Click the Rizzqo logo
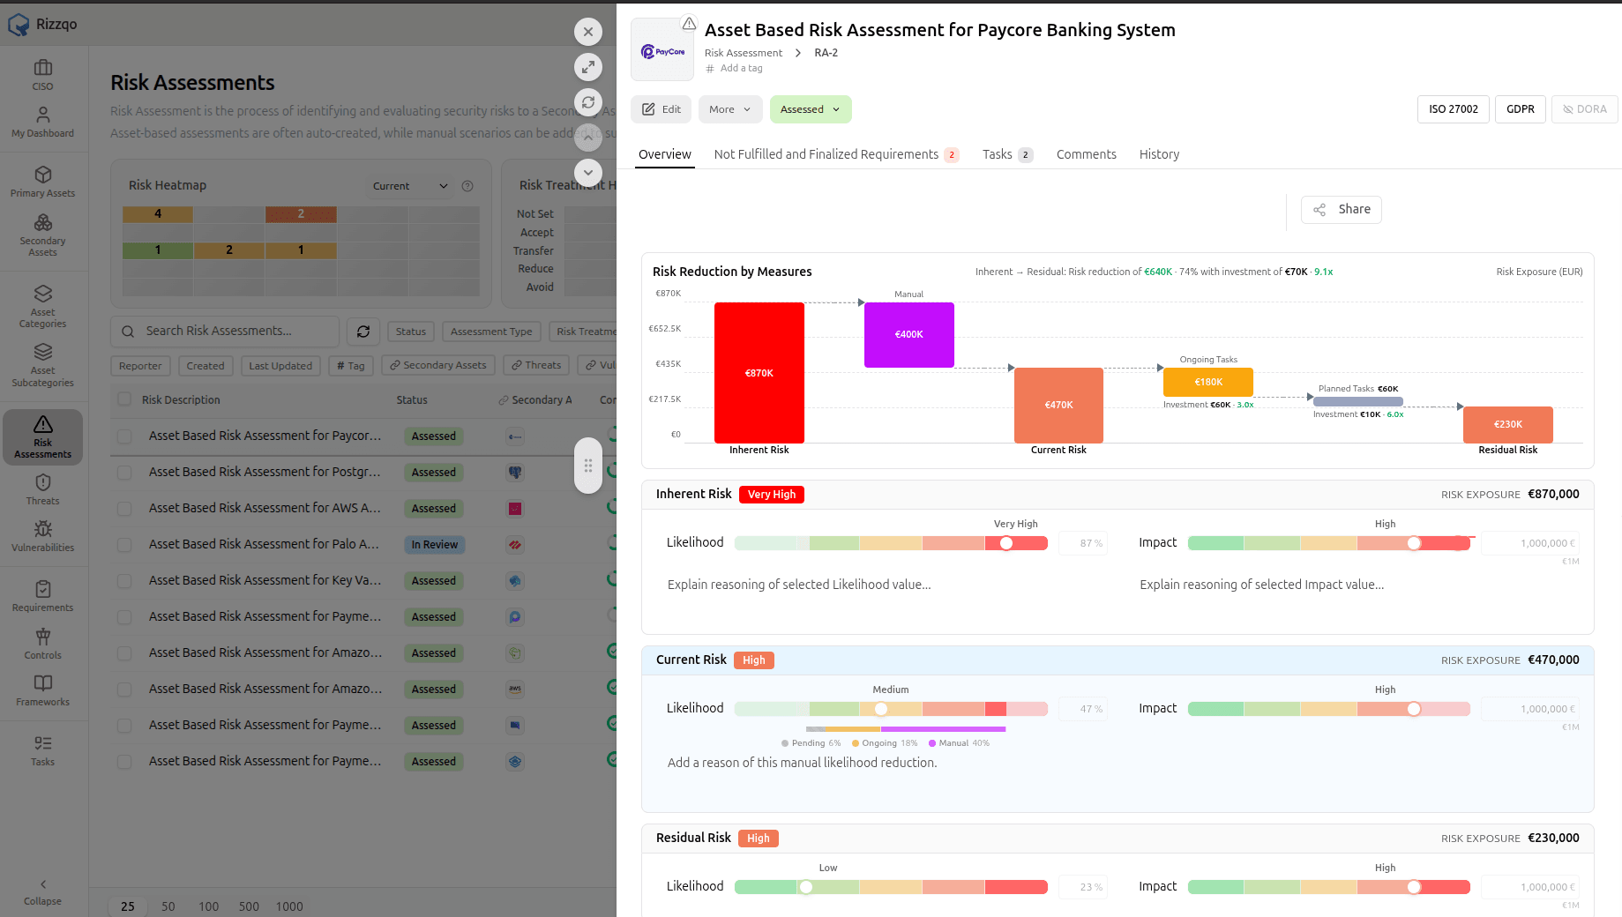Image resolution: width=1622 pixels, height=917 pixels. click(x=42, y=24)
